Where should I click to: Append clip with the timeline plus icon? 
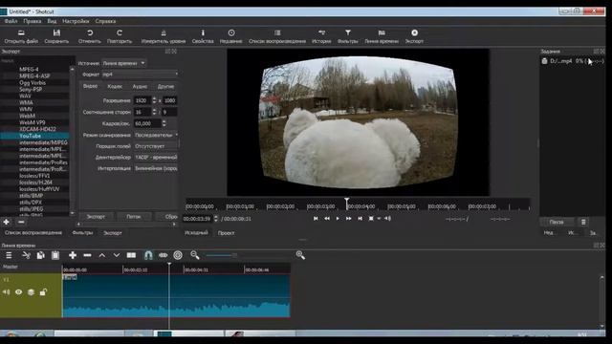pyautogui.click(x=73, y=255)
